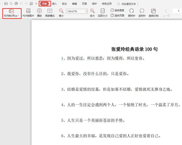Image resolution: width=182 pixels, height=145 pixels.
Task: Click the page number input box
Action: [x=177, y=11]
